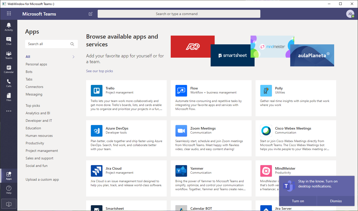The height and width of the screenshot is (211, 358).
Task: Open the Trello app icon
Action: point(97,91)
